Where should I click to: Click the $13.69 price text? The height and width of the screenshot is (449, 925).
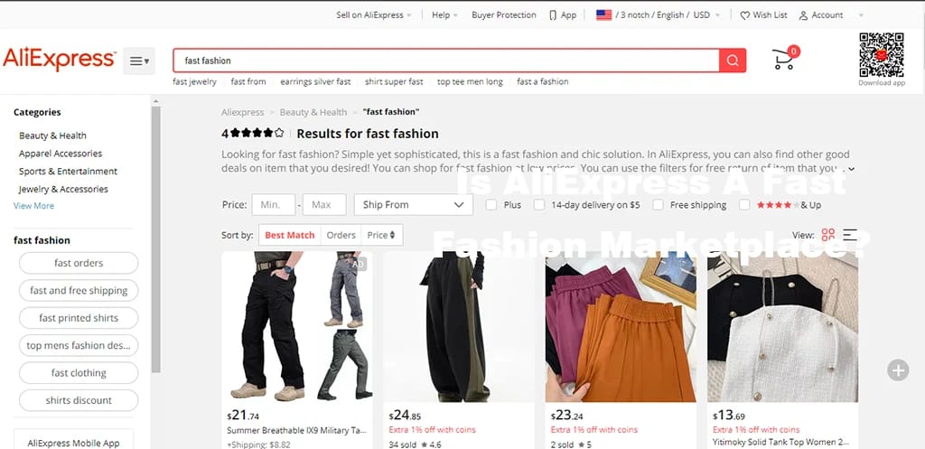pyautogui.click(x=729, y=416)
